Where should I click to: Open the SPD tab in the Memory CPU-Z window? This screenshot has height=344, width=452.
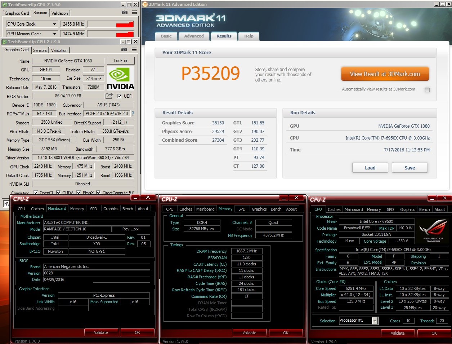click(242, 209)
